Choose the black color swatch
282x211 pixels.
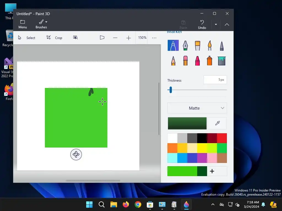point(202,138)
